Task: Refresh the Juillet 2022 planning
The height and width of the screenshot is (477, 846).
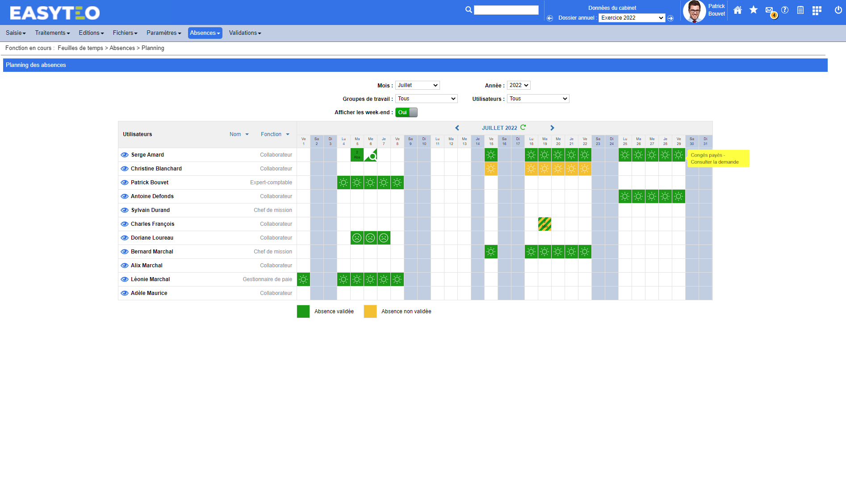Action: [x=523, y=128]
